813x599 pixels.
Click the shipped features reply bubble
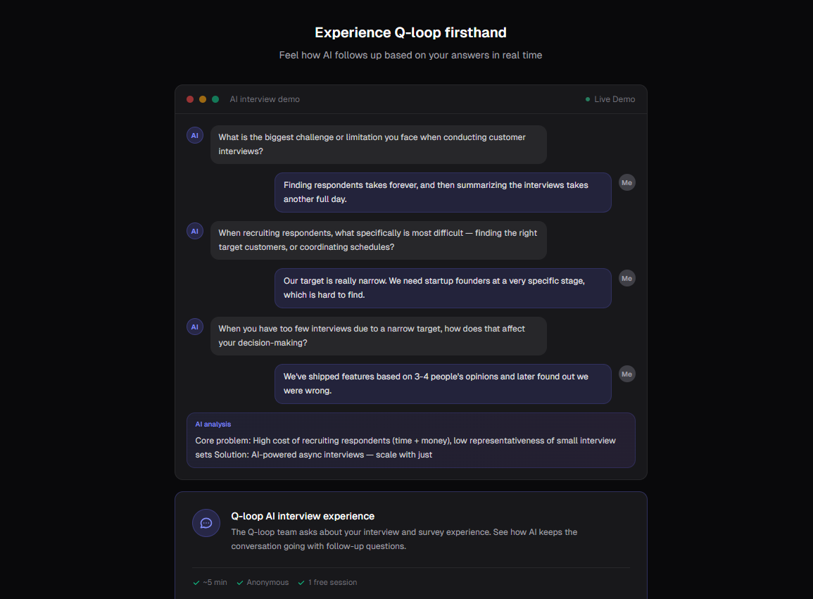(x=443, y=384)
